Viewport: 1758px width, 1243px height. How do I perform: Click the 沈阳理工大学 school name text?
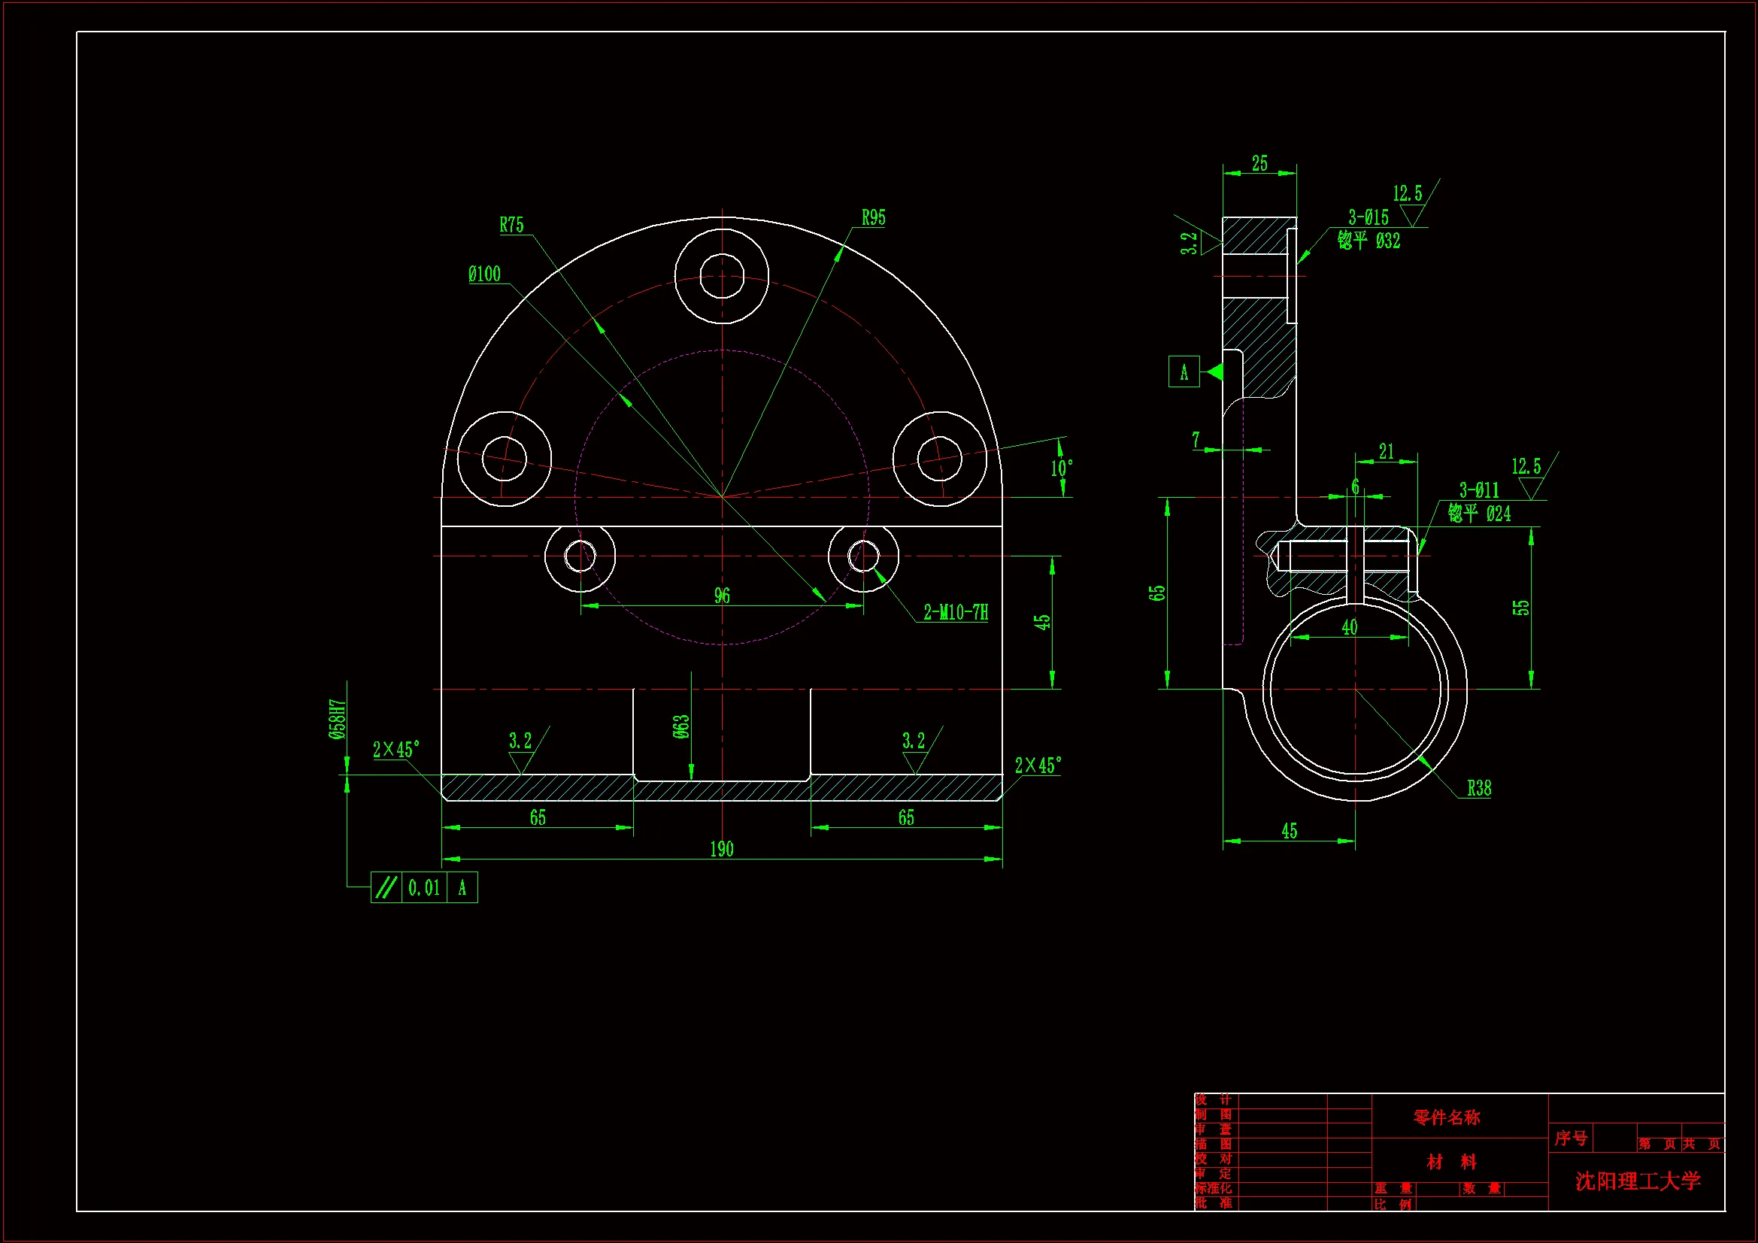[1638, 1181]
